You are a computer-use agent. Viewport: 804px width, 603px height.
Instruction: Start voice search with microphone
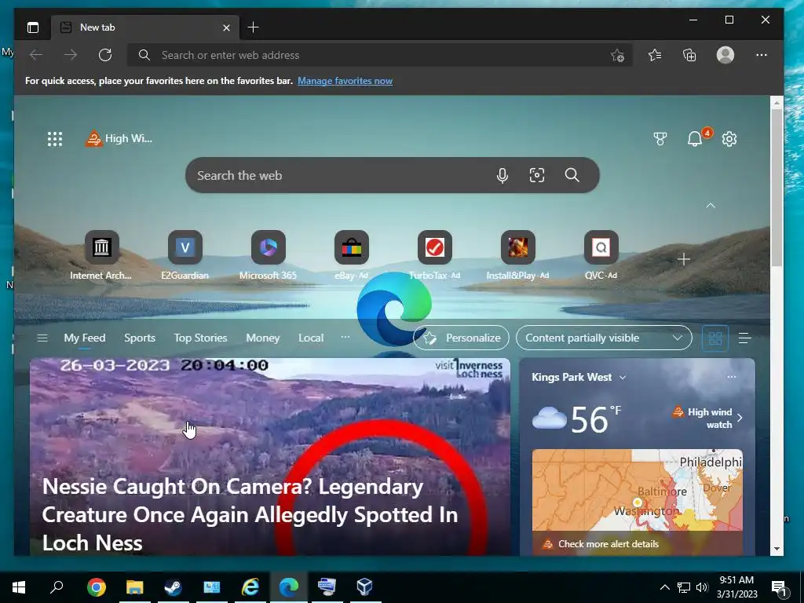(502, 175)
